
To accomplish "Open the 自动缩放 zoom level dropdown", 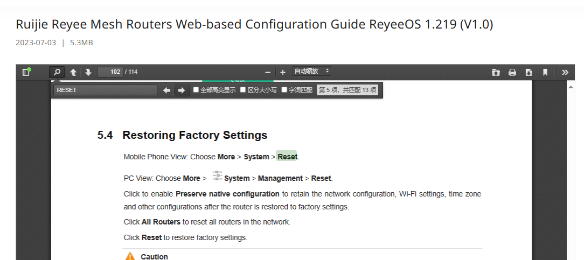I will pyautogui.click(x=311, y=71).
